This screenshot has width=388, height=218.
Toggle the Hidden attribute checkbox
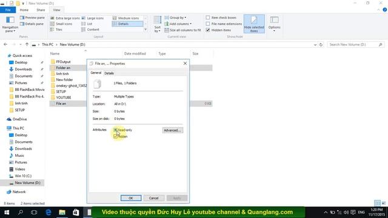tap(116, 136)
